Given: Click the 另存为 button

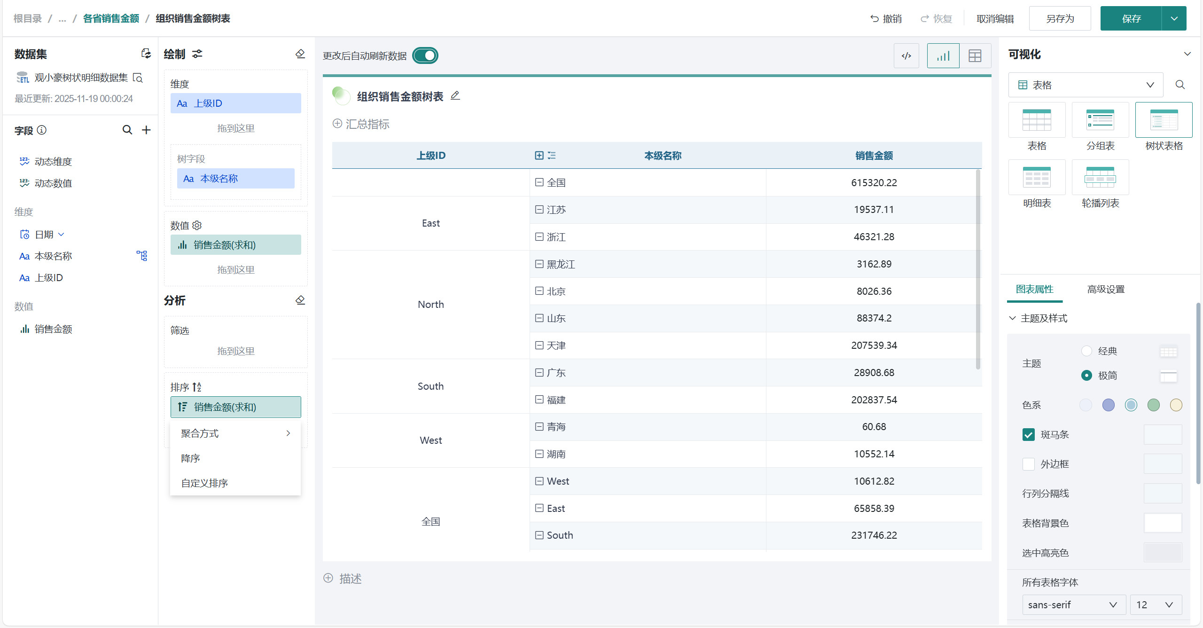Looking at the screenshot, I should [1059, 19].
